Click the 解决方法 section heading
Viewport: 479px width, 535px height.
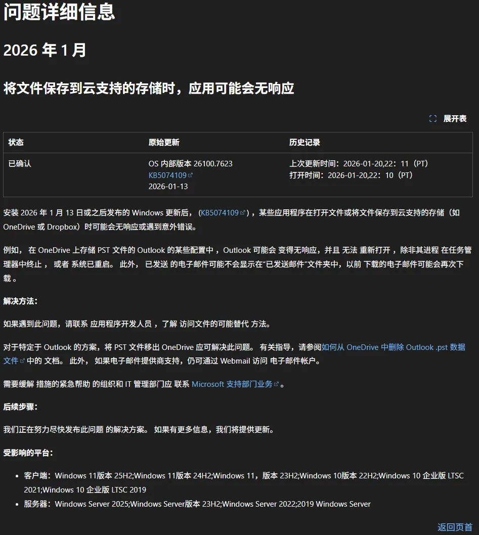coord(20,301)
